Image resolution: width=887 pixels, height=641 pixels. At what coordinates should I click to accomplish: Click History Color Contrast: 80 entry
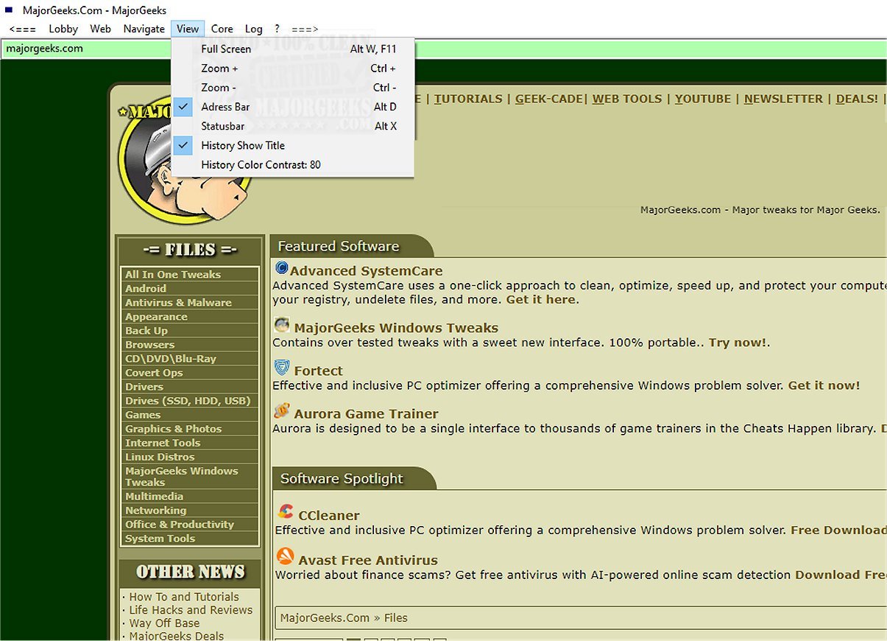[293, 164]
